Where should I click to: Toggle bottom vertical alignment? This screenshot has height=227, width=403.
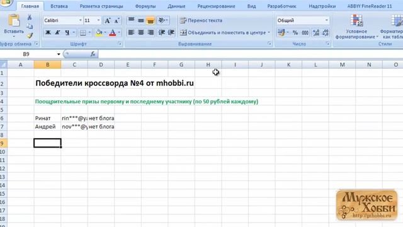pos(150,20)
